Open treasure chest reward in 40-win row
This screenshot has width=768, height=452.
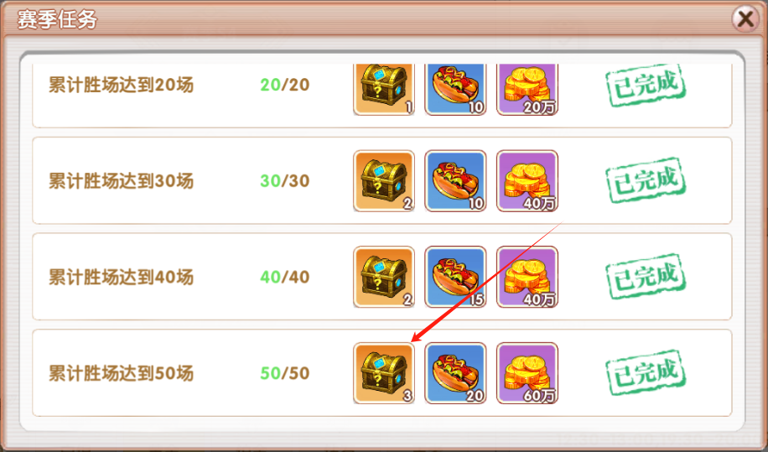(x=384, y=278)
